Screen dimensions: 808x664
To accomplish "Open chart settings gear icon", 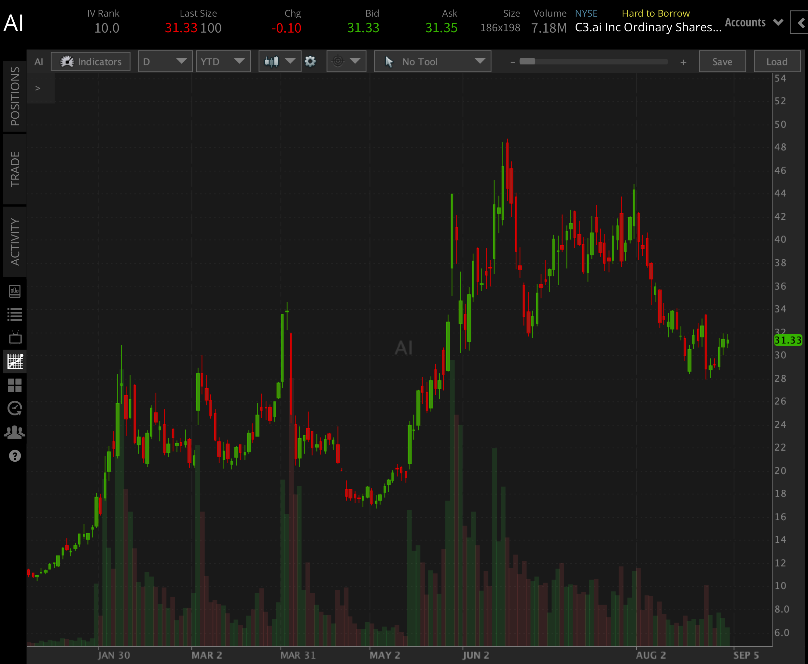I will pos(310,62).
